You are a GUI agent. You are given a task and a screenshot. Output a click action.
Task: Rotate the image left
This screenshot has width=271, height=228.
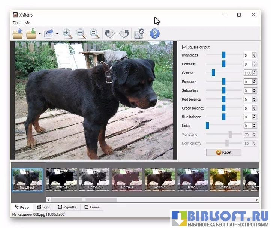point(109,34)
